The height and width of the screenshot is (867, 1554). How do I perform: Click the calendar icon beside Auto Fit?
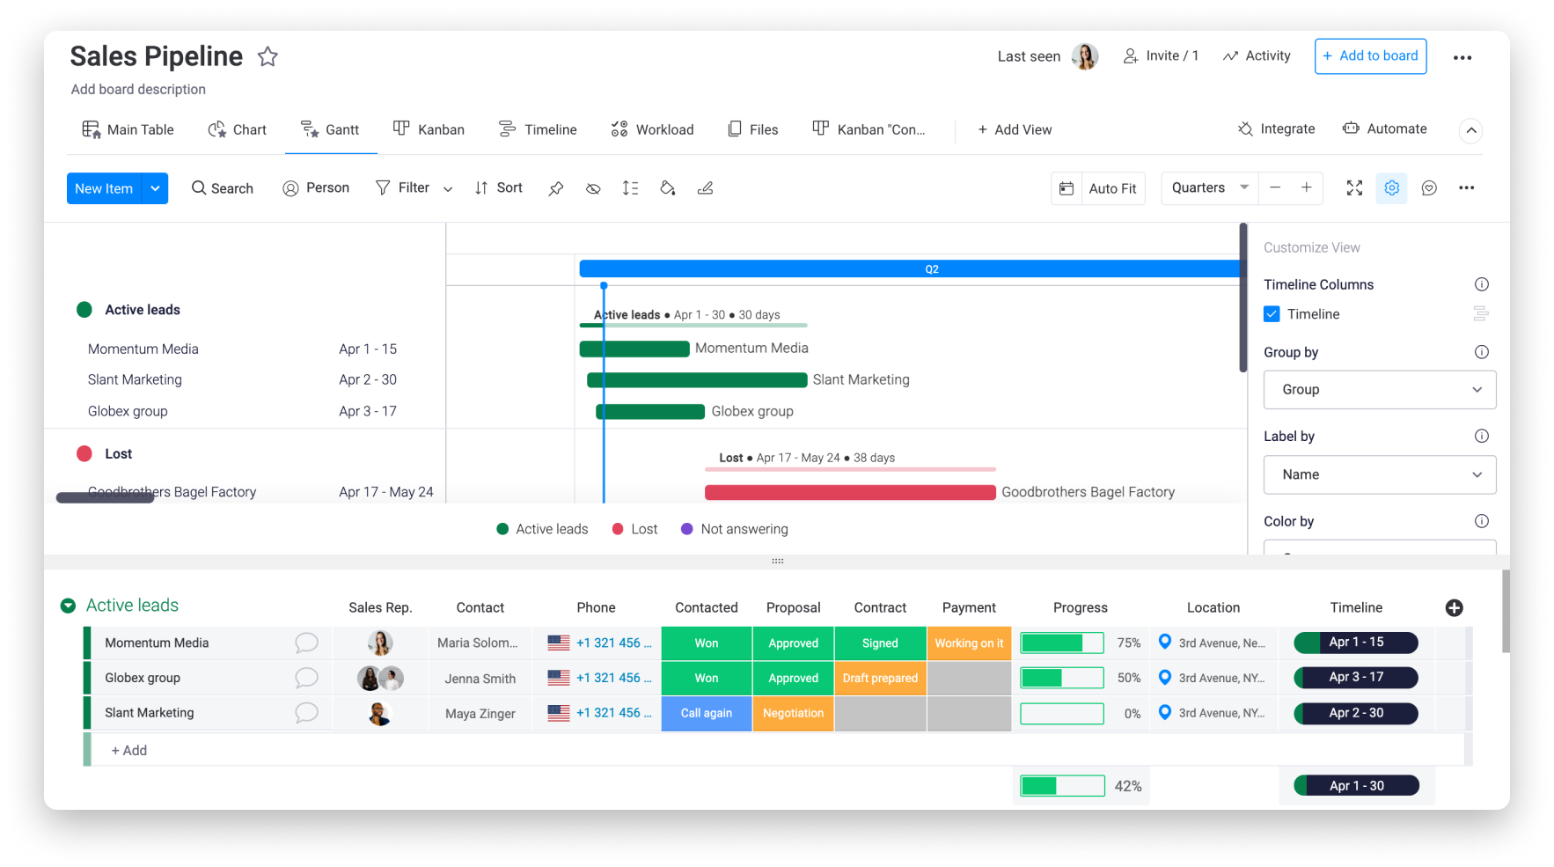coord(1066,188)
